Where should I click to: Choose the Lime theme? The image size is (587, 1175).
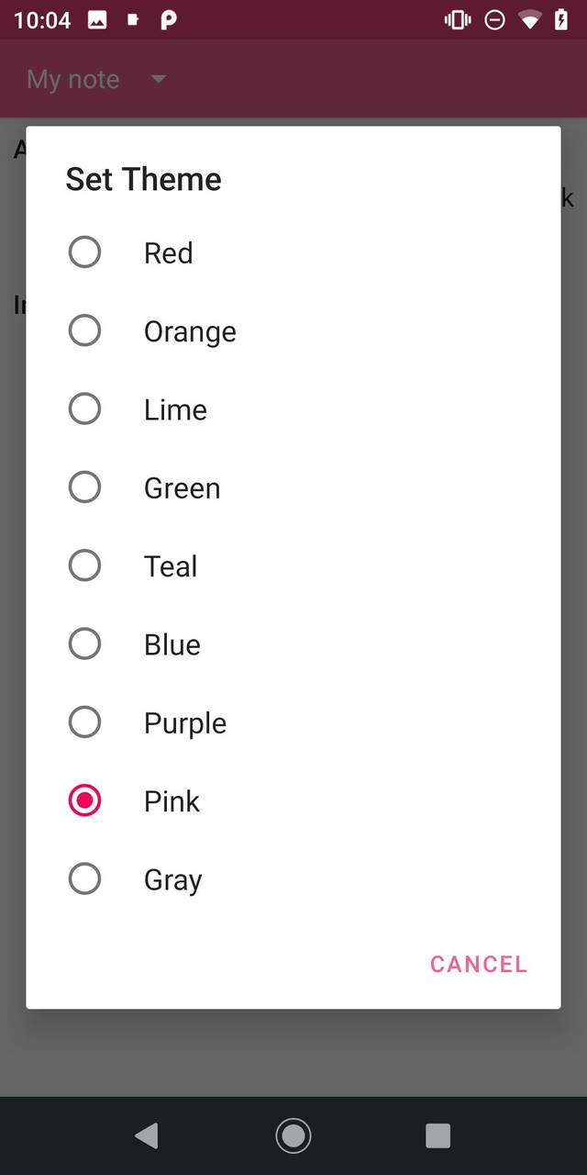click(x=84, y=408)
